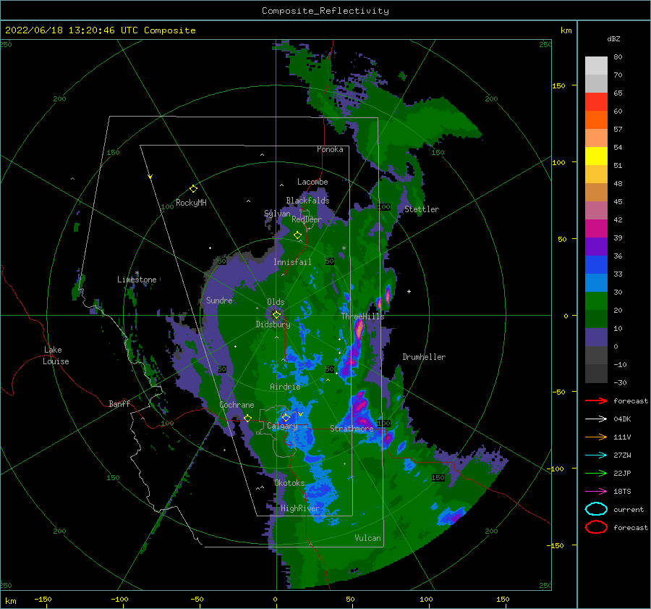Select the cyan 27ZW arrow legend icon
The height and width of the screenshot is (609, 651).
[x=596, y=455]
